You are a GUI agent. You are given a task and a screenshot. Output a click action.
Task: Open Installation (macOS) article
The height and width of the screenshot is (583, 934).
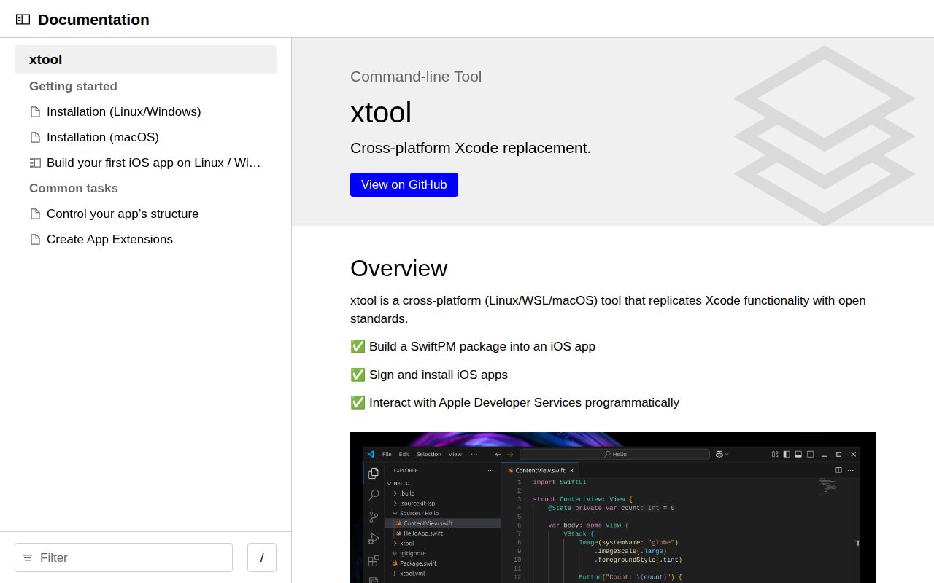[102, 137]
